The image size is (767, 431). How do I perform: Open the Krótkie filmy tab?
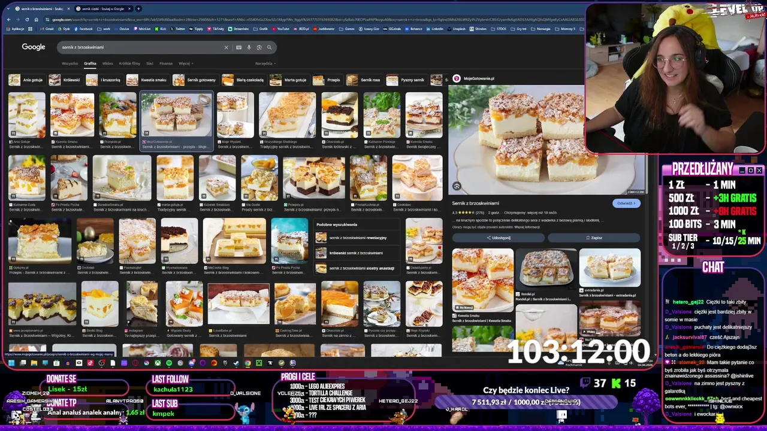(x=129, y=63)
